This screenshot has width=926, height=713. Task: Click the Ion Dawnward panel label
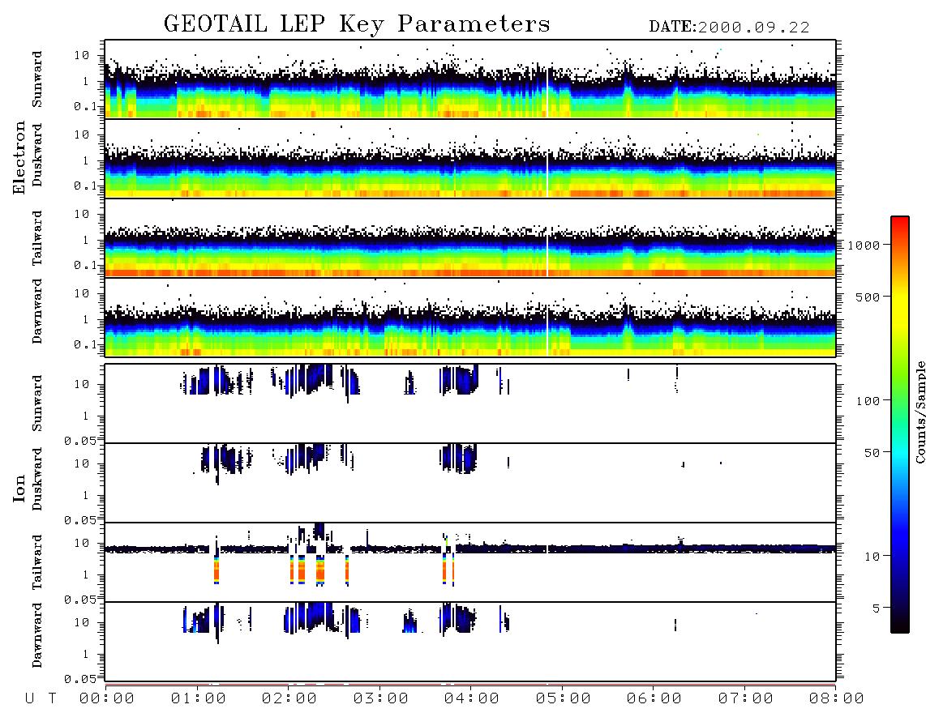point(37,635)
